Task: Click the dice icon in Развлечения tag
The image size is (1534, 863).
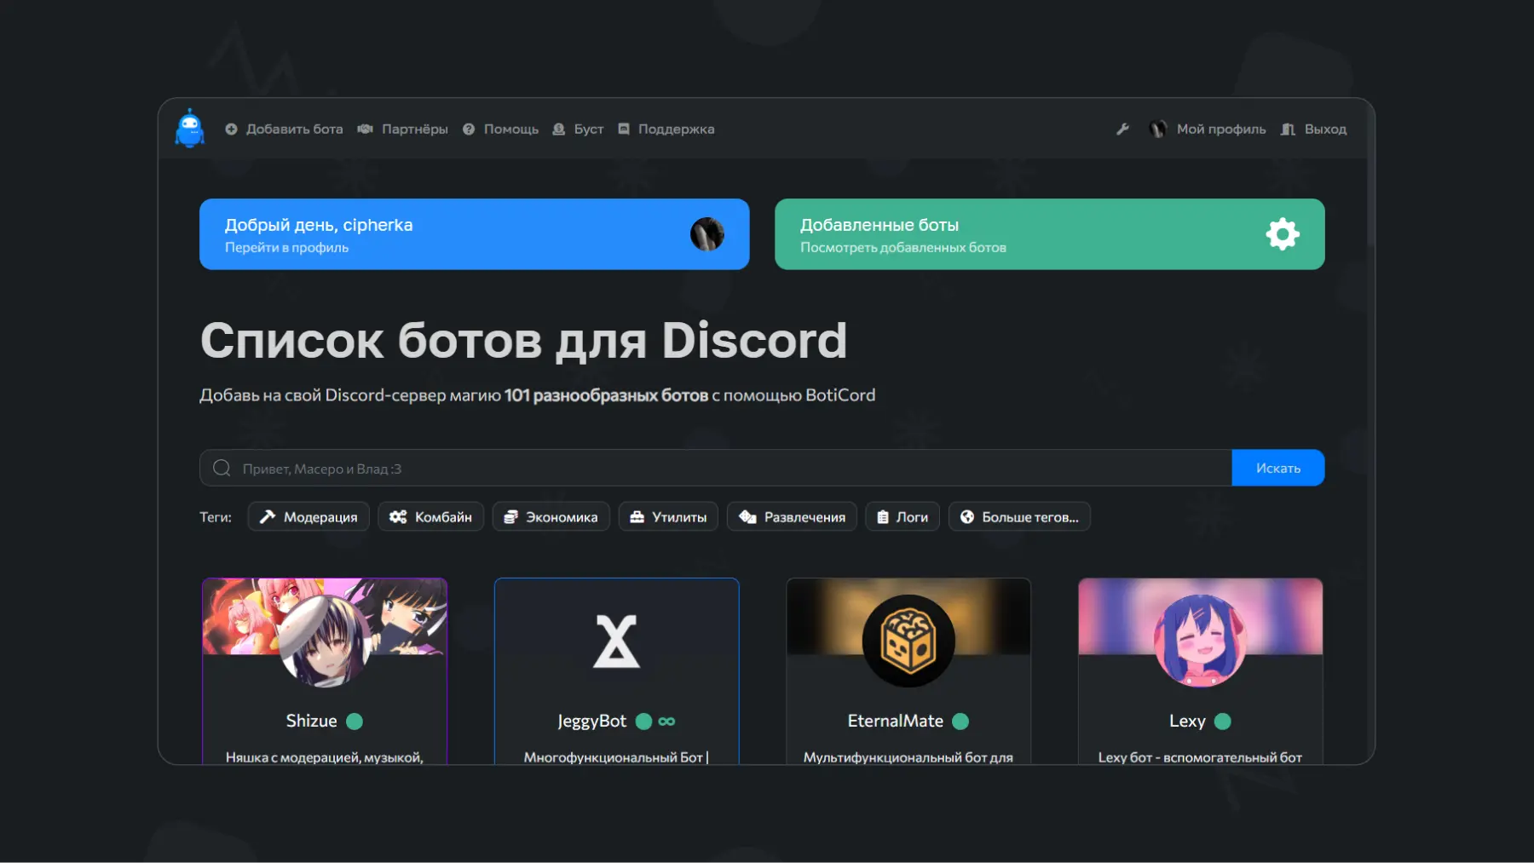Action: tap(747, 517)
